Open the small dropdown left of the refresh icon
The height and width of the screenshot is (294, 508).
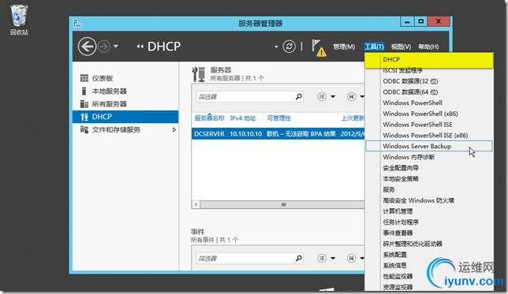click(x=276, y=47)
